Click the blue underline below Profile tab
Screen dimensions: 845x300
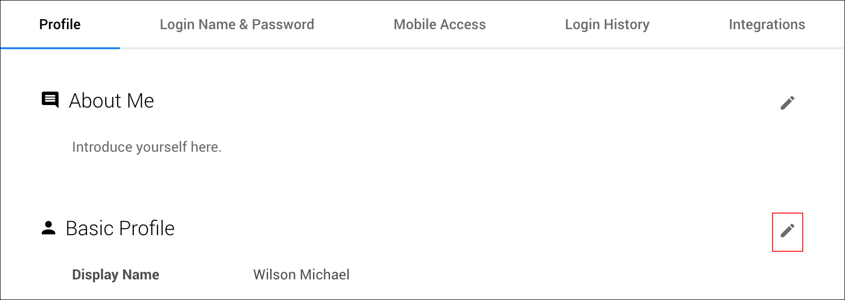point(60,48)
